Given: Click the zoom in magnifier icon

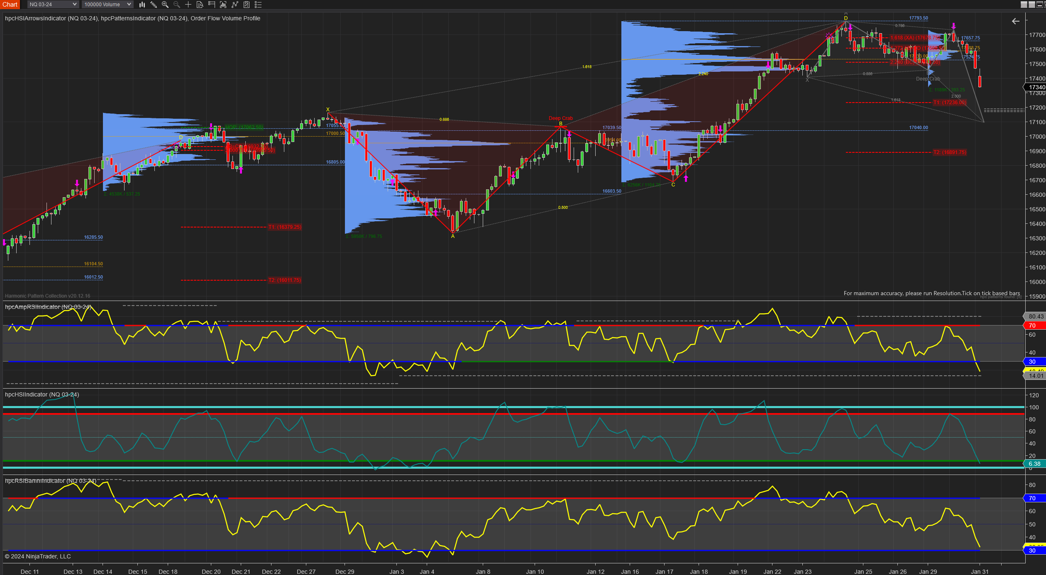Looking at the screenshot, I should tap(165, 5).
